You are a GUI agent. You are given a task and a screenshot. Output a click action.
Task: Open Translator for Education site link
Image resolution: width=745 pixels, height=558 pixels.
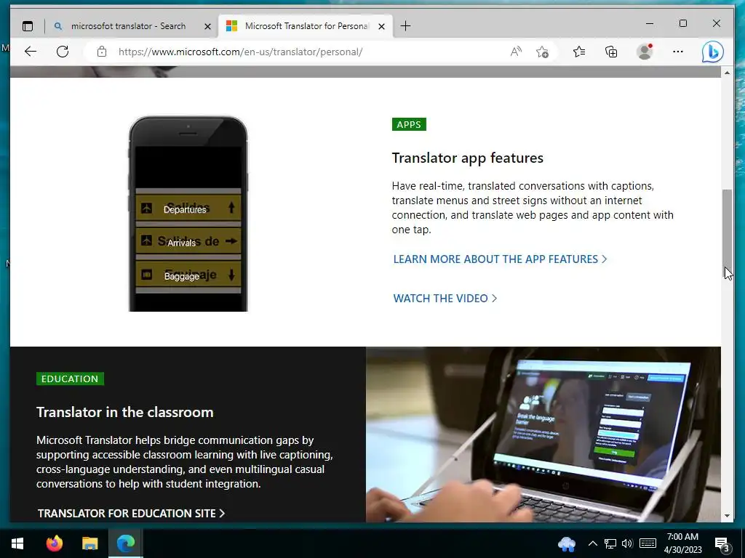131,514
